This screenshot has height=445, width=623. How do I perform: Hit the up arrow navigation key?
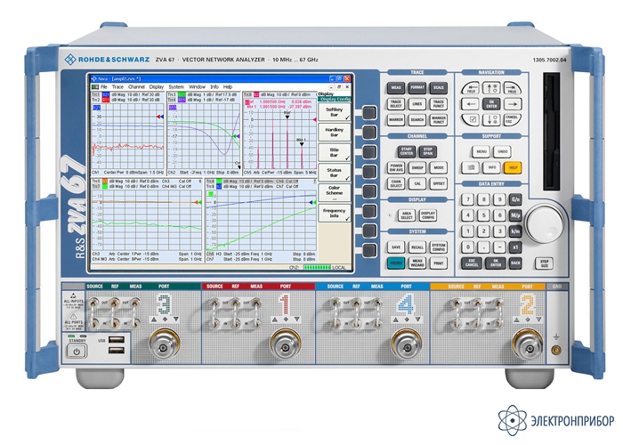point(491,88)
